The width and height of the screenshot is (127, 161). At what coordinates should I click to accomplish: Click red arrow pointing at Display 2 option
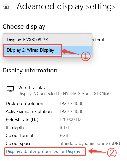[71, 52]
